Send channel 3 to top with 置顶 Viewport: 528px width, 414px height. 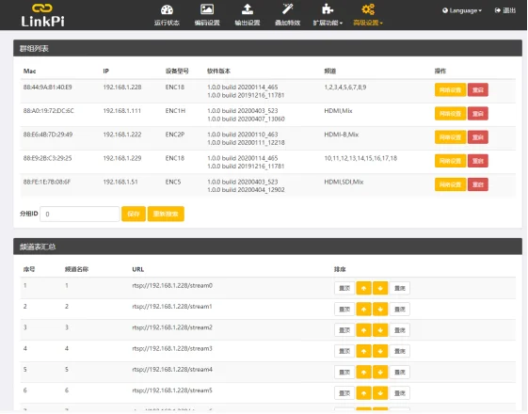344,330
